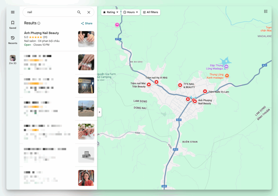
Task: Click the Thung Lũng Xanh restaurant marker
Action: coord(227,76)
